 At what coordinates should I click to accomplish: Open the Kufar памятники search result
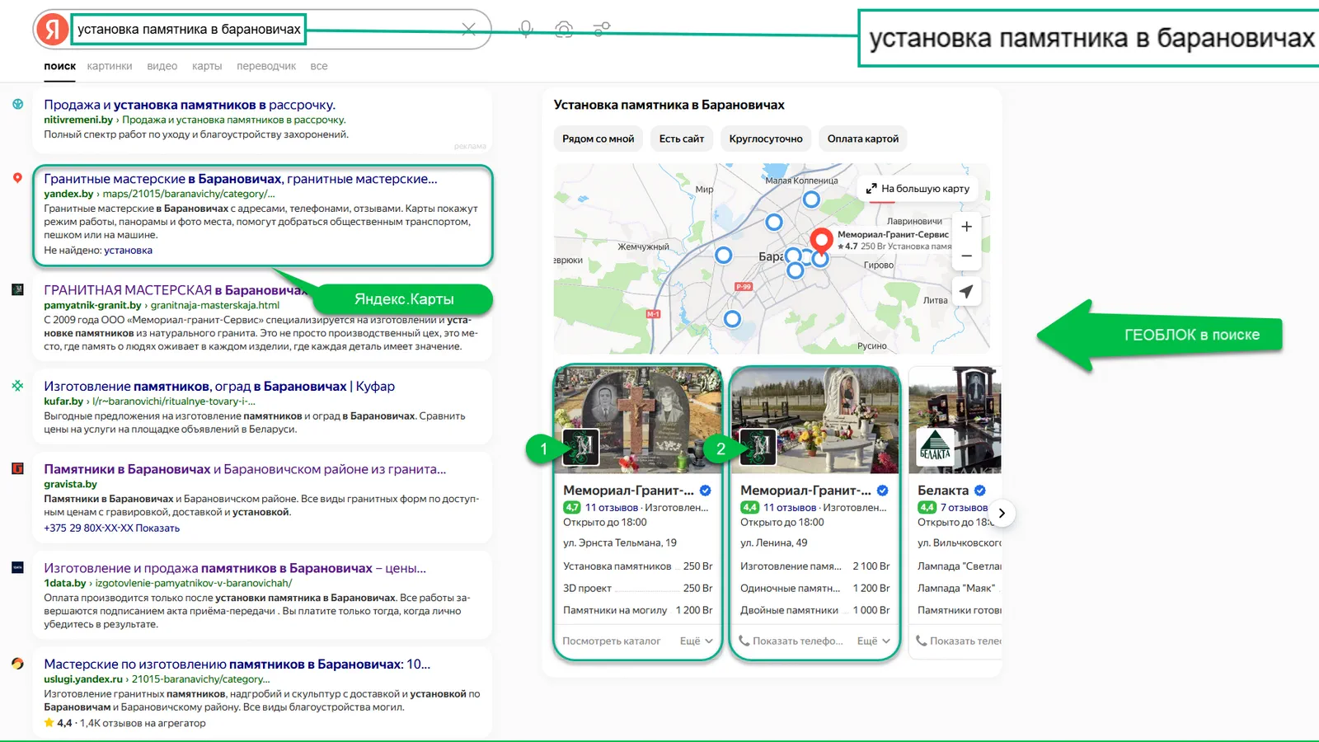(x=218, y=387)
